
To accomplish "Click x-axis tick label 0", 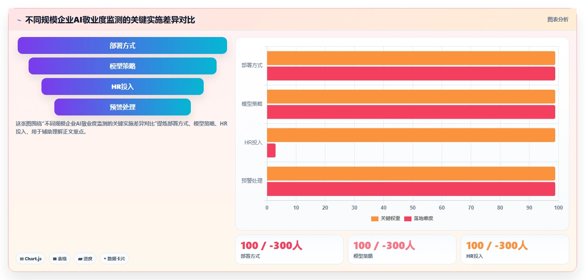I will [x=267, y=208].
